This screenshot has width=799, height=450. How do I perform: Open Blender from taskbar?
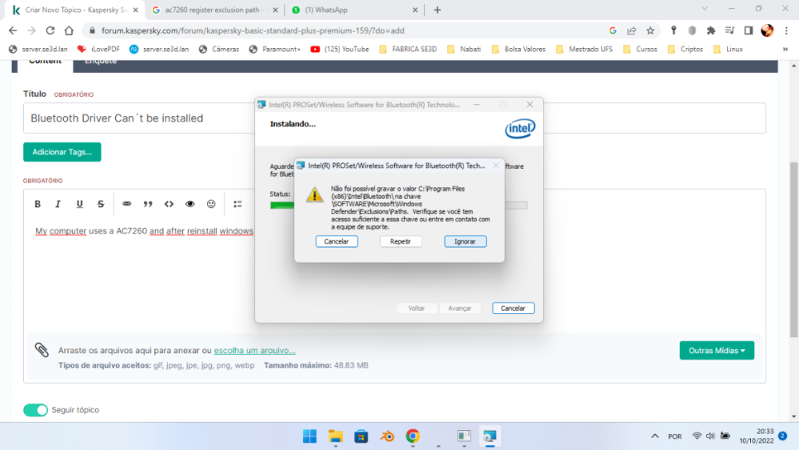coord(388,436)
